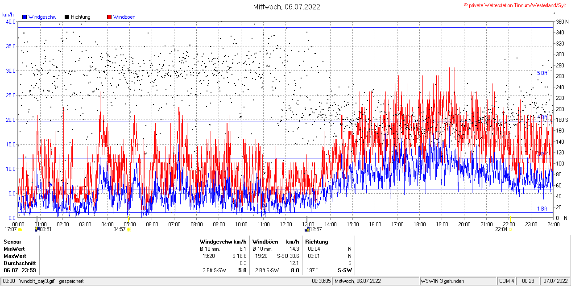The height and width of the screenshot is (286, 571).
Task: Click the current wind speed value 5.8
Action: pyautogui.click(x=243, y=270)
